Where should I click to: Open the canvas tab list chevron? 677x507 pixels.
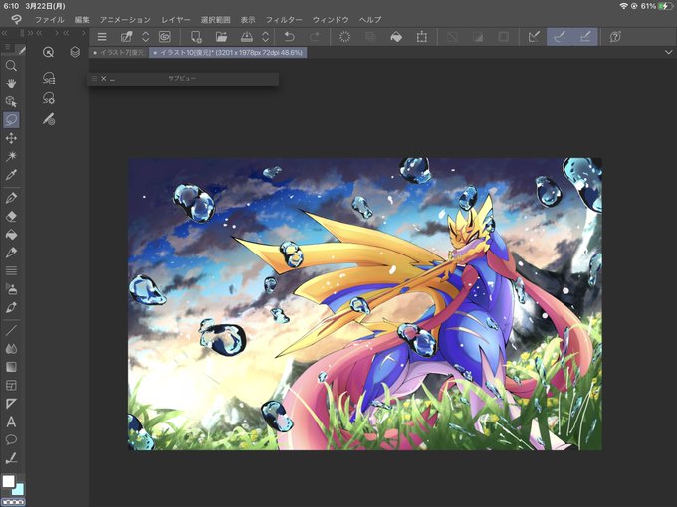coord(668,52)
